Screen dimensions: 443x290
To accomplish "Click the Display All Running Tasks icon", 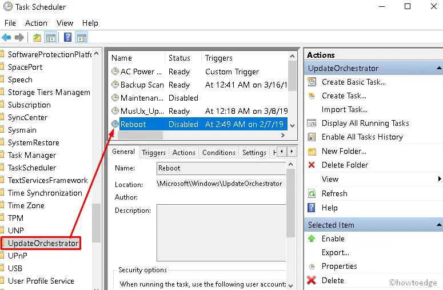I will [x=312, y=123].
